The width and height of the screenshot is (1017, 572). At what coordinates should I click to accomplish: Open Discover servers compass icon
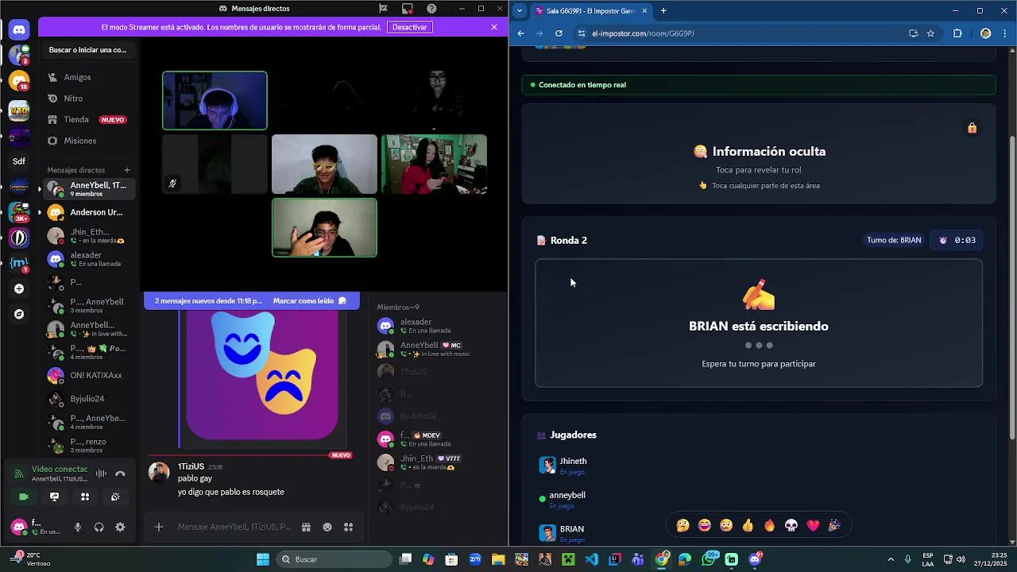(19, 314)
